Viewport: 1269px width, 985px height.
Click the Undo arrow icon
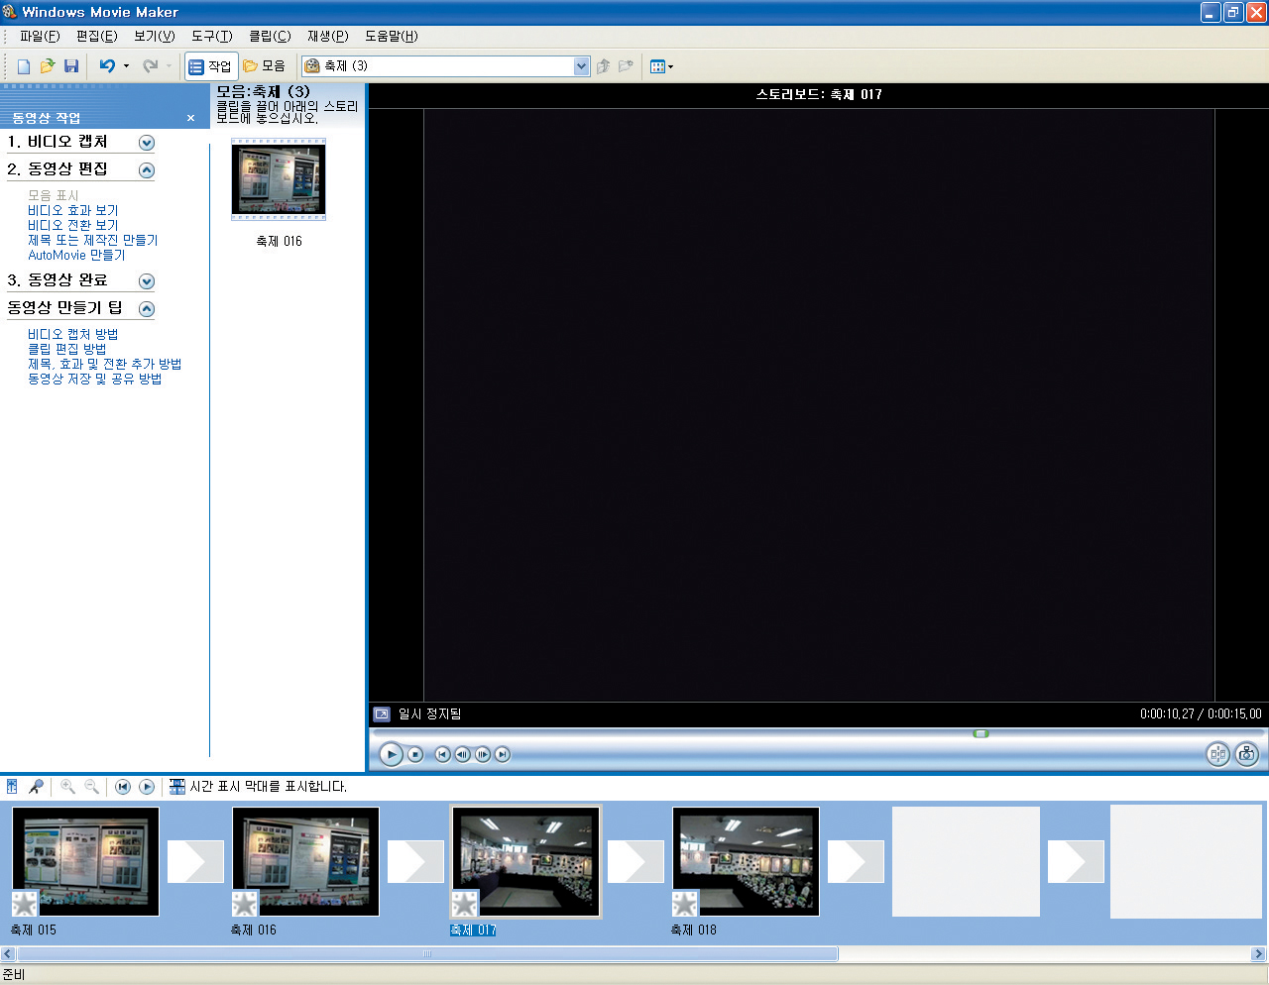107,66
